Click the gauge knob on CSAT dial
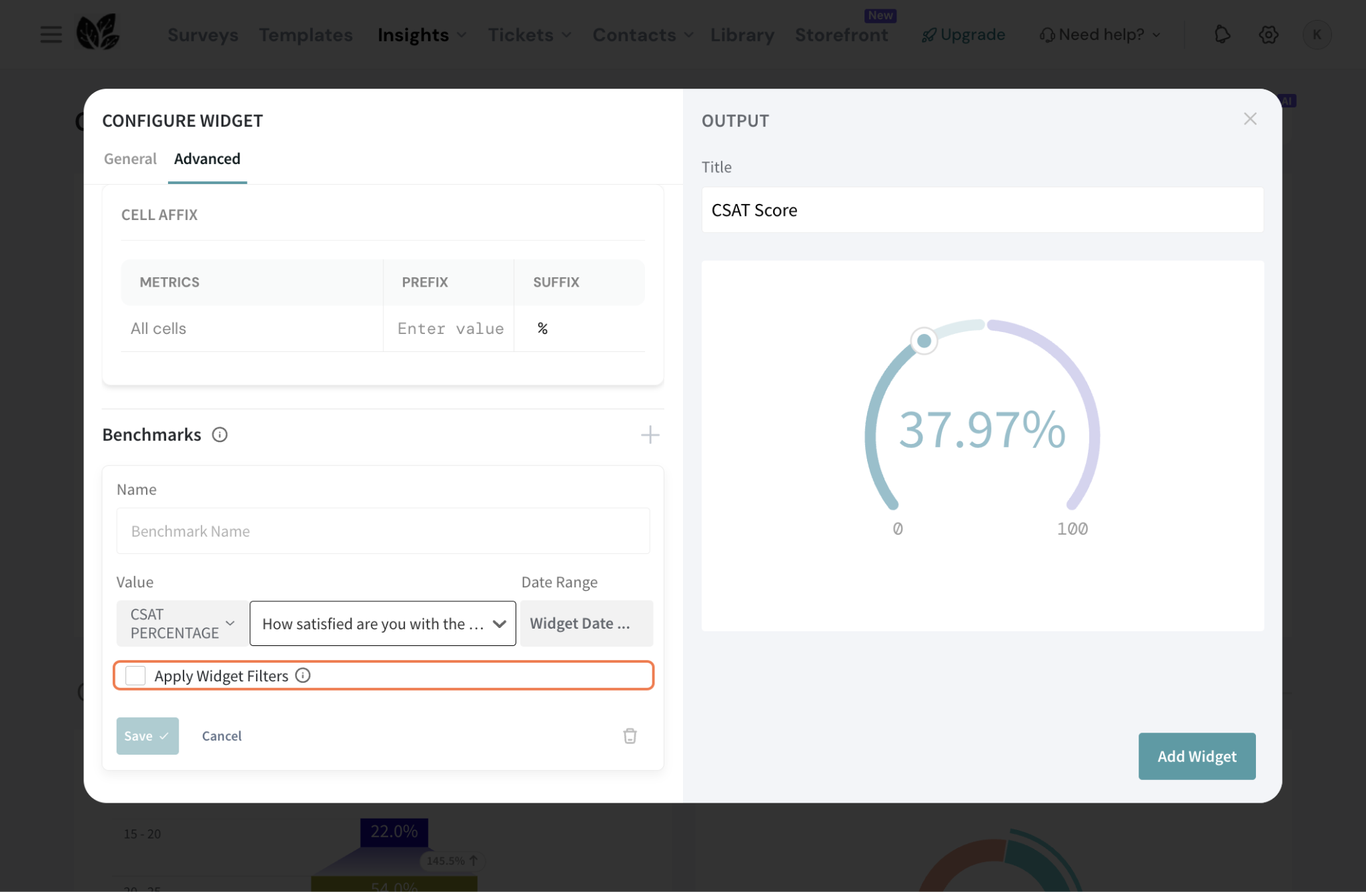 (924, 341)
